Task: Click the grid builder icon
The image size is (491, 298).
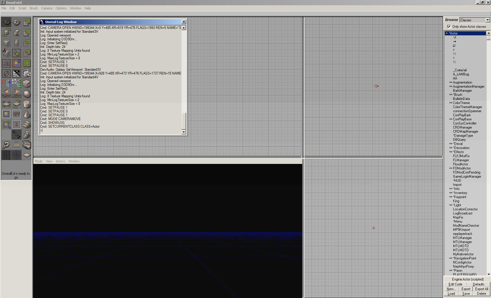Action: point(6,155)
